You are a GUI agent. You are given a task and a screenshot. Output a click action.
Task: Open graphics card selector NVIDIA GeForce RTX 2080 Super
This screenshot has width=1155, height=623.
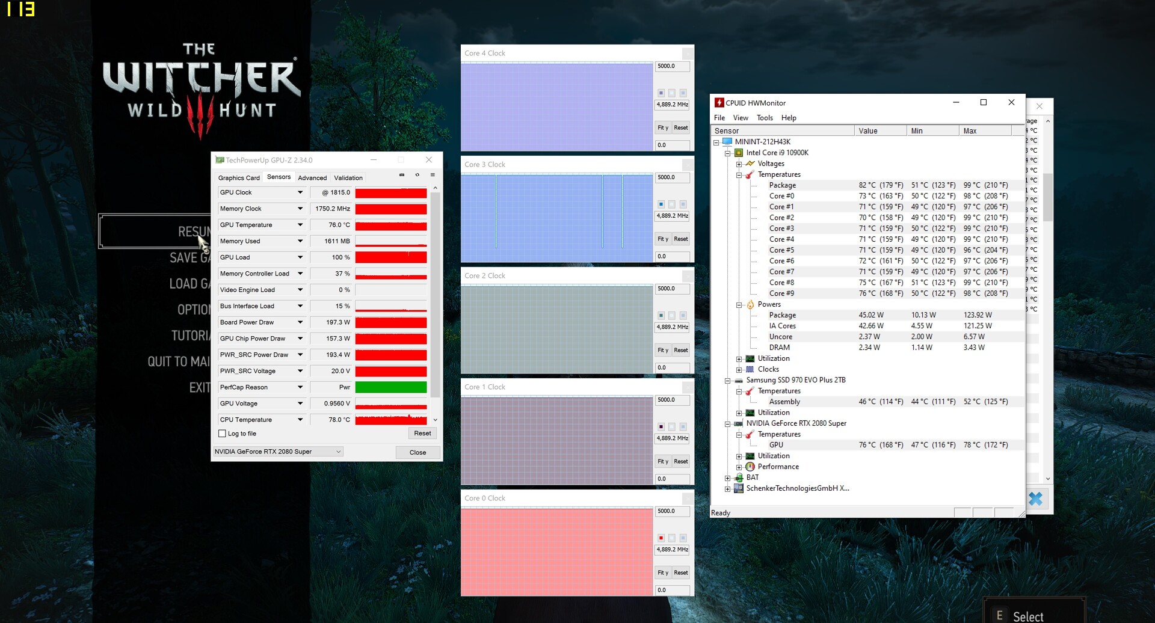click(x=279, y=452)
